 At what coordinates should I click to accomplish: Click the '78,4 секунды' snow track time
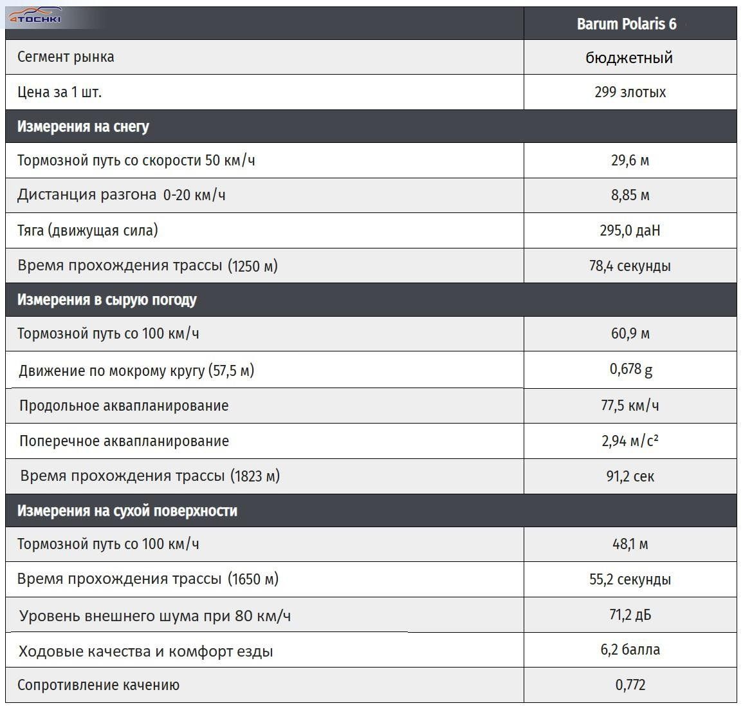tap(630, 266)
